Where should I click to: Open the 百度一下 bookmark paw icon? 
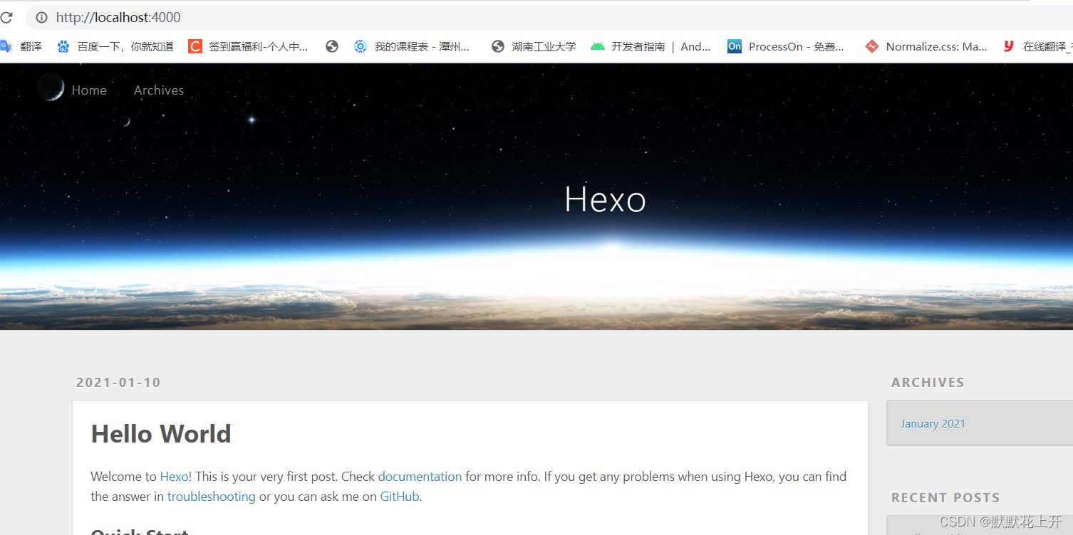[x=63, y=46]
